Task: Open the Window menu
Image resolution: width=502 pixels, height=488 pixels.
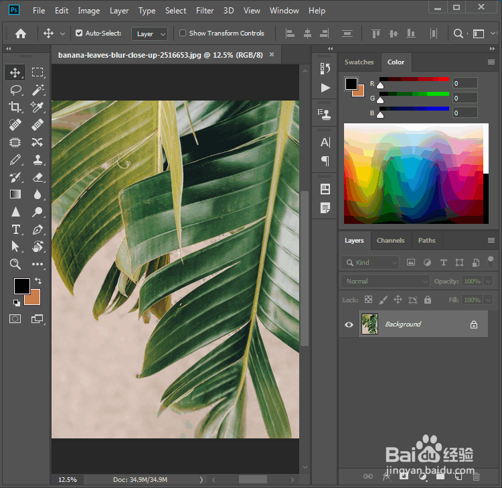Action: (284, 11)
